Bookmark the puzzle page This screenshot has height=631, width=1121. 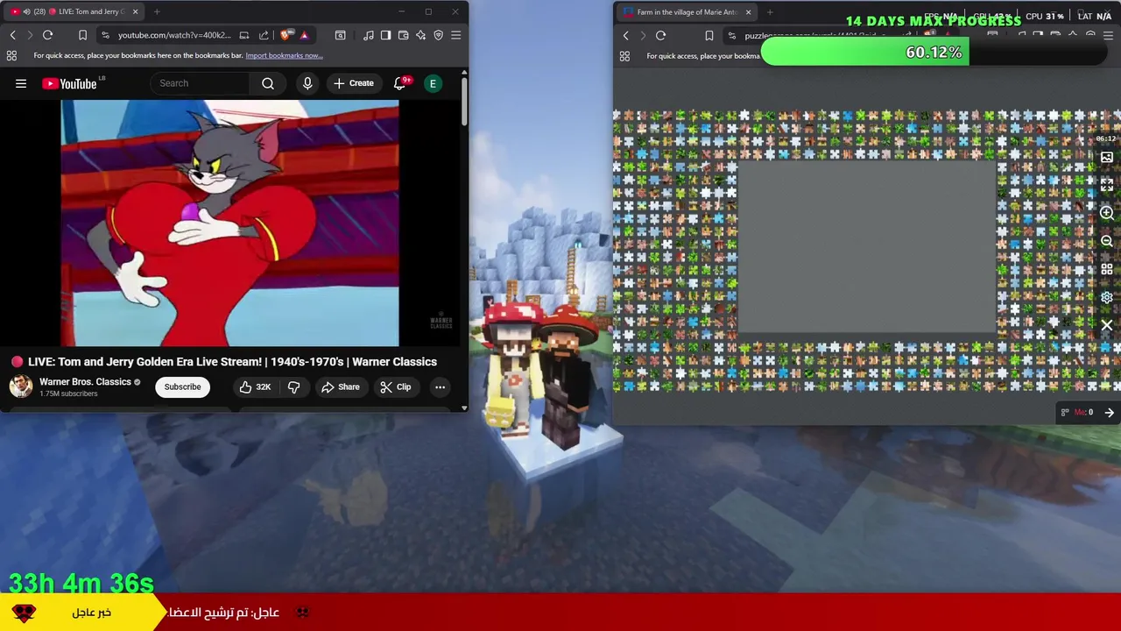tap(709, 36)
